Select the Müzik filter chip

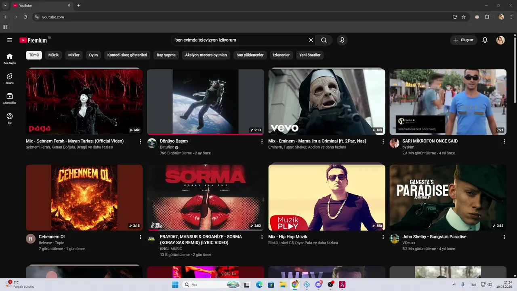53,55
